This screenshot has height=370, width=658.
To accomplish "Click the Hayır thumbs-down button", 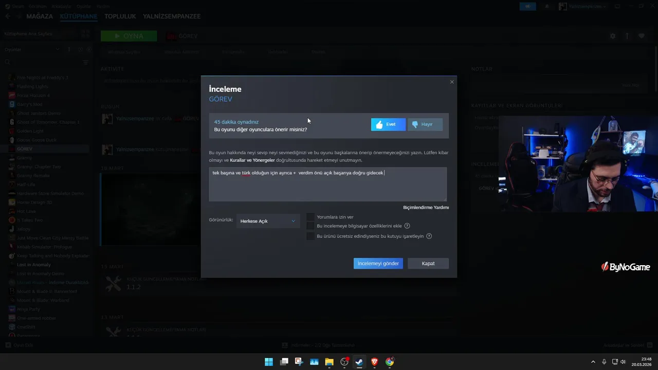I will pyautogui.click(x=425, y=124).
